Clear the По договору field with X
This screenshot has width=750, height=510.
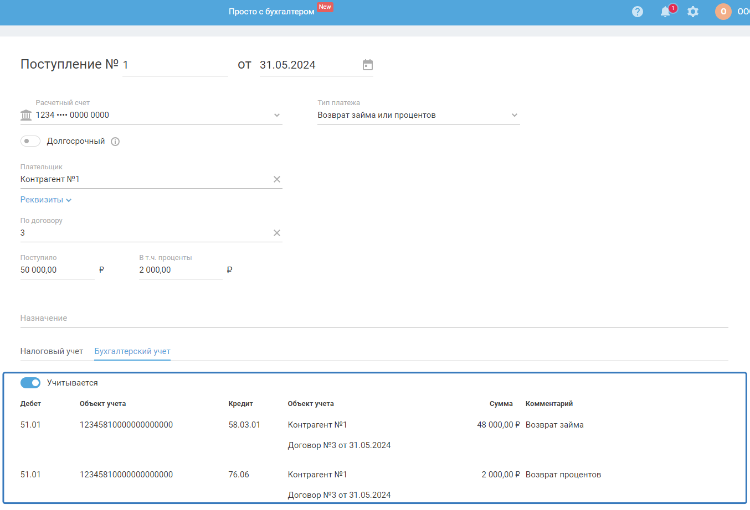pos(277,233)
